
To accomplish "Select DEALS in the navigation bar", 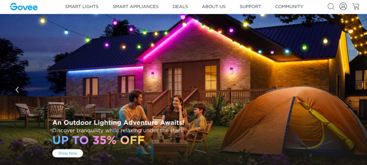I will [x=180, y=7].
